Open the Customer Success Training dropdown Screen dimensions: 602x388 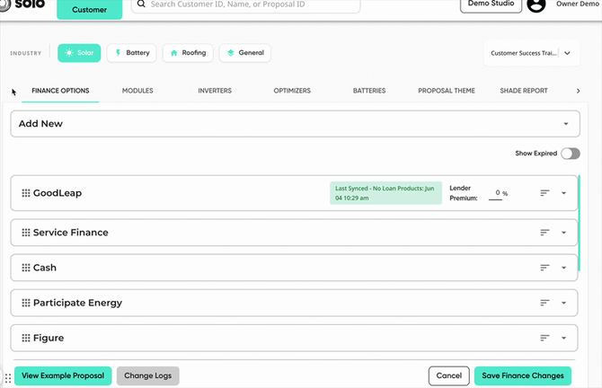(x=532, y=53)
